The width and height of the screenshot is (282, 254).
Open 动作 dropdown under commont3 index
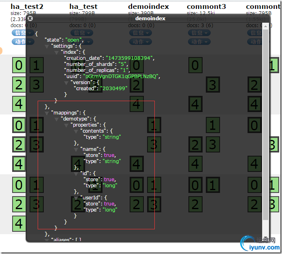coord(199,42)
